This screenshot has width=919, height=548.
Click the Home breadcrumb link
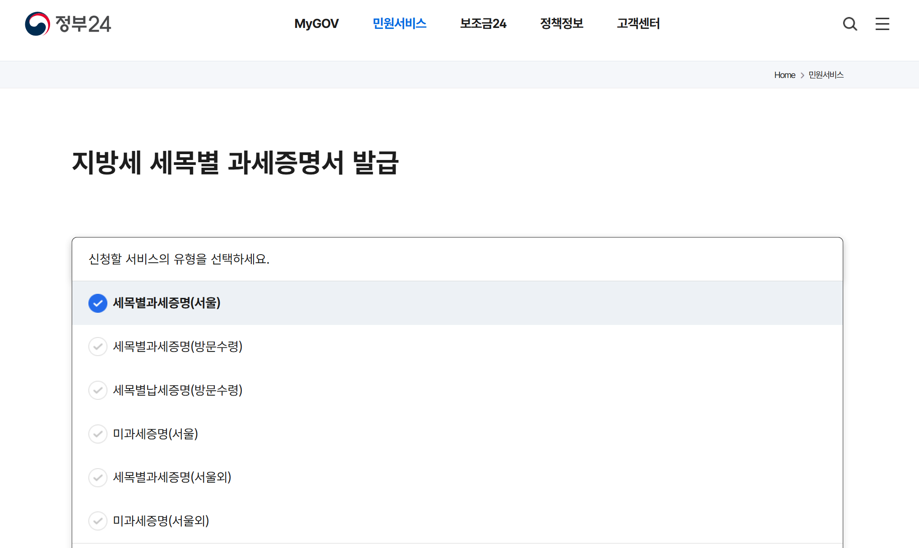click(x=785, y=75)
